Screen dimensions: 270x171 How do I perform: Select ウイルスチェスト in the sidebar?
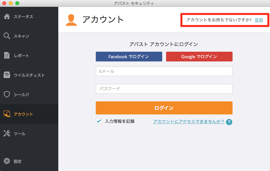(x=29, y=75)
